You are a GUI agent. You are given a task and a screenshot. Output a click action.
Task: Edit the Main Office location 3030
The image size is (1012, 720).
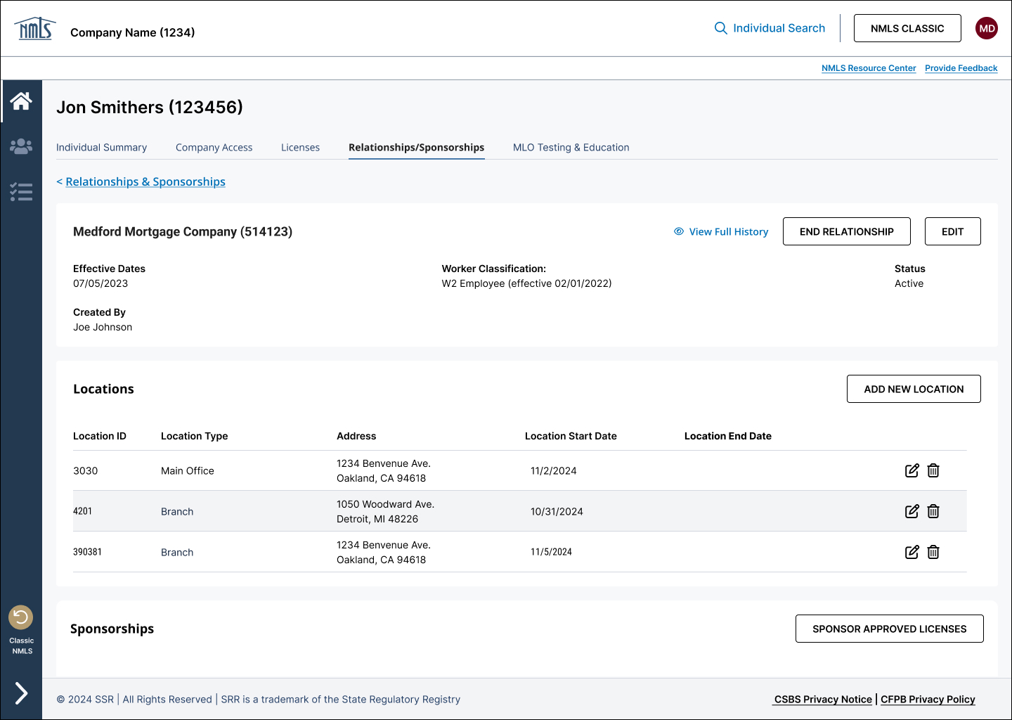(x=912, y=470)
